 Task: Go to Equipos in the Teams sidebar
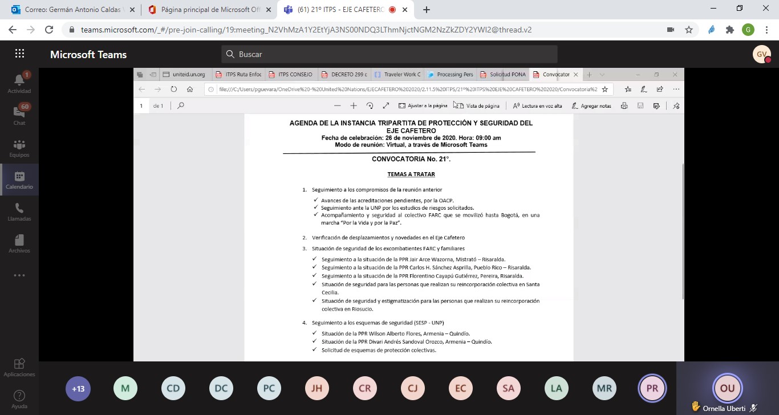[x=19, y=147]
